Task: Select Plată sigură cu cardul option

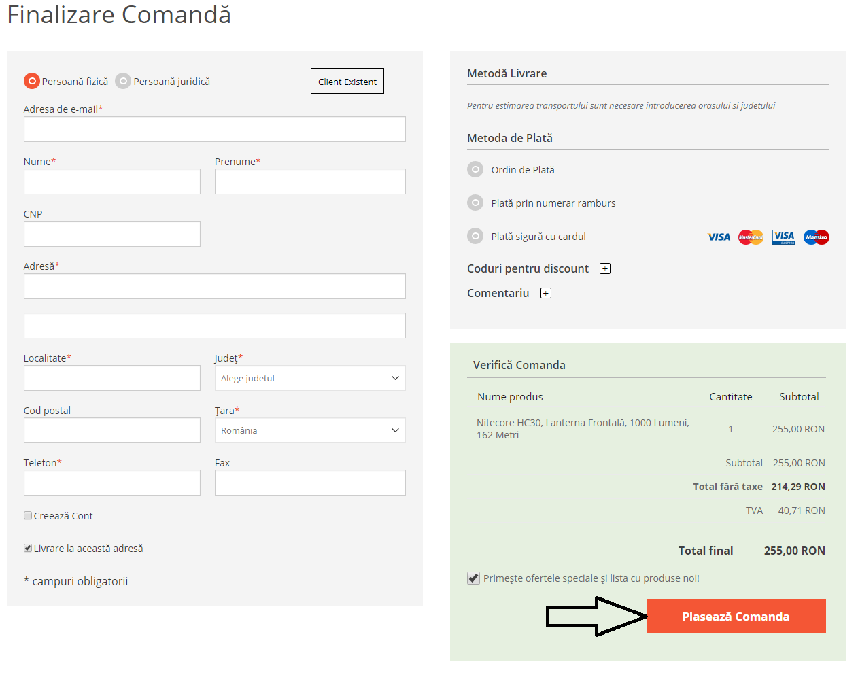Action: coord(475,237)
